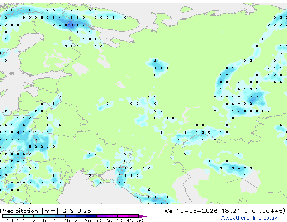Click the legend scale label '50'
287x222 pixels.
click(140, 220)
